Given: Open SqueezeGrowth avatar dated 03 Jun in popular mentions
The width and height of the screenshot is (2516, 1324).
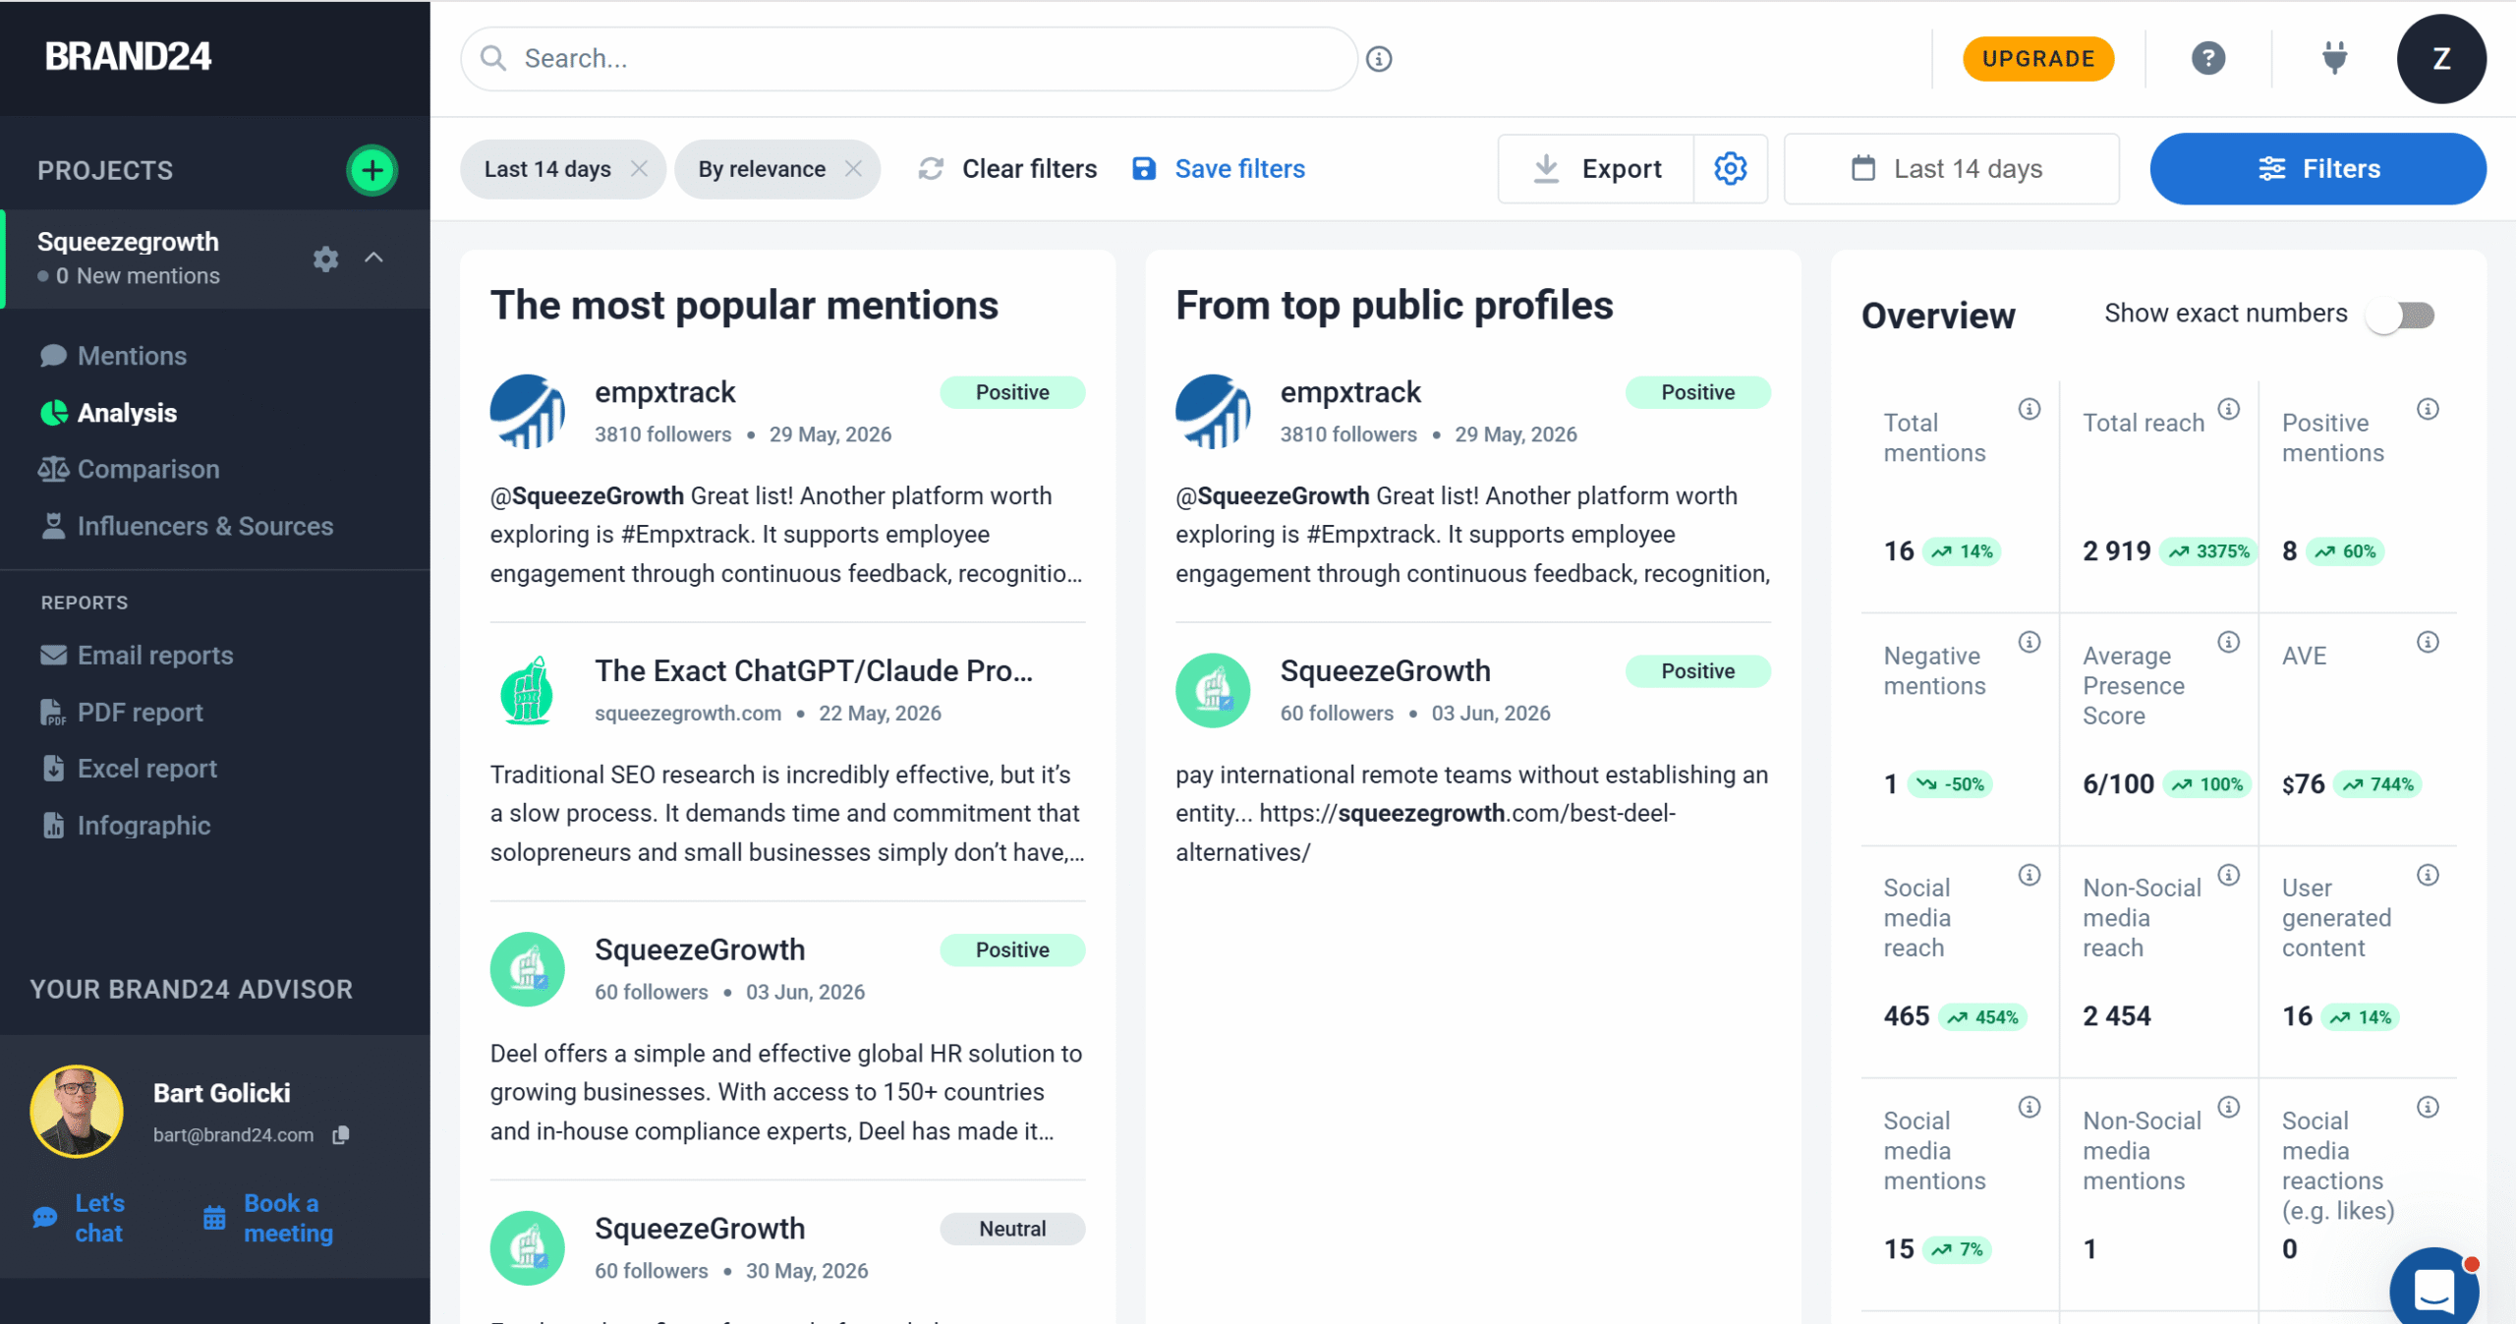Looking at the screenshot, I should (x=528, y=969).
